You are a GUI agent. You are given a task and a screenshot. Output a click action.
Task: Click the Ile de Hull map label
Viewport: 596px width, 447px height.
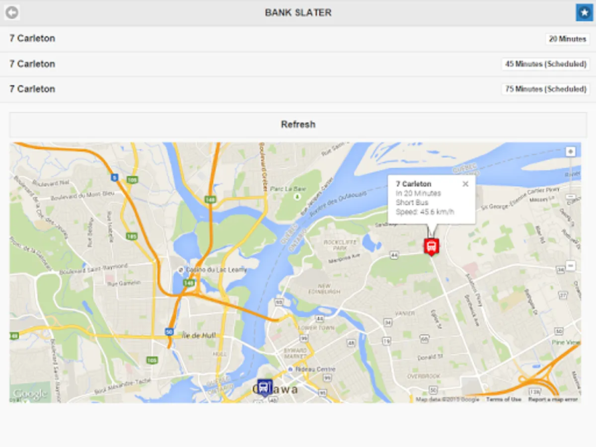click(x=200, y=336)
